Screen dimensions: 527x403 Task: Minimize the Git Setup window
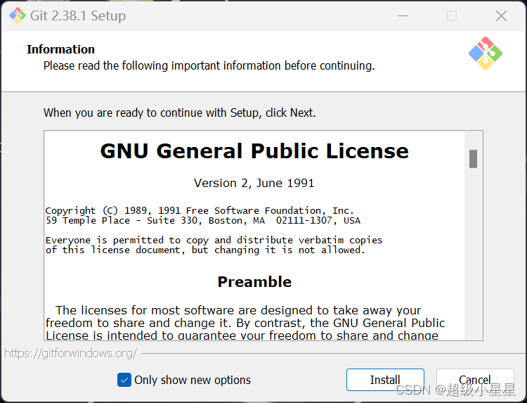click(x=403, y=15)
